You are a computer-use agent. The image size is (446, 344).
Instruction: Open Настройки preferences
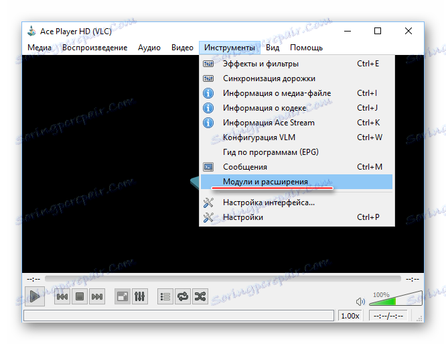[x=297, y=217]
